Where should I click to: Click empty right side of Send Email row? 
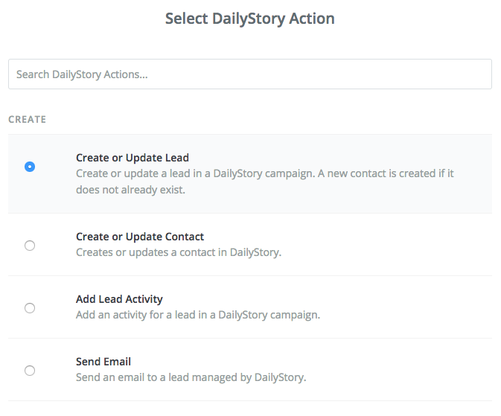(x=400, y=370)
